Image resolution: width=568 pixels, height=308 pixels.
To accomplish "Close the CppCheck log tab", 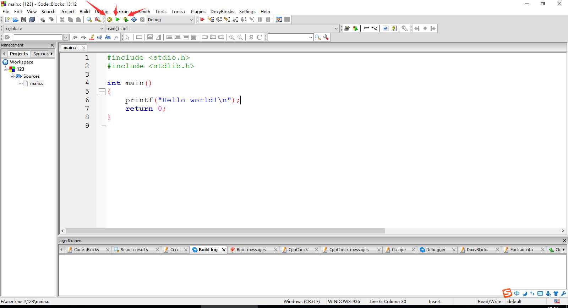I will pyautogui.click(x=316, y=250).
